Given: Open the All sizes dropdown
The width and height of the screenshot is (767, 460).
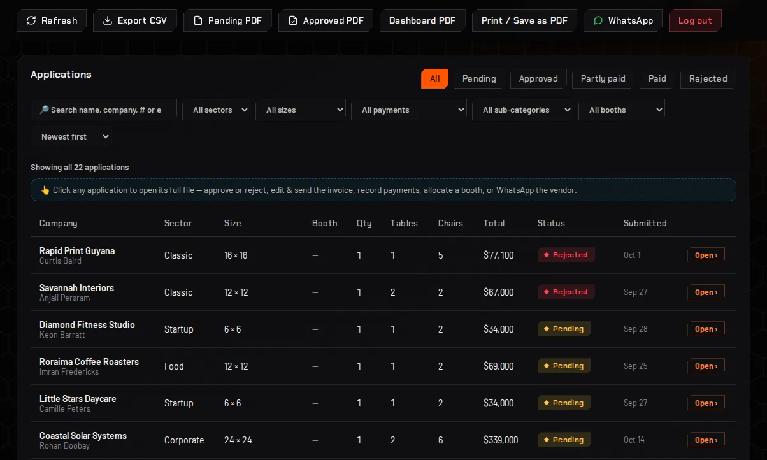Looking at the screenshot, I should pyautogui.click(x=301, y=110).
